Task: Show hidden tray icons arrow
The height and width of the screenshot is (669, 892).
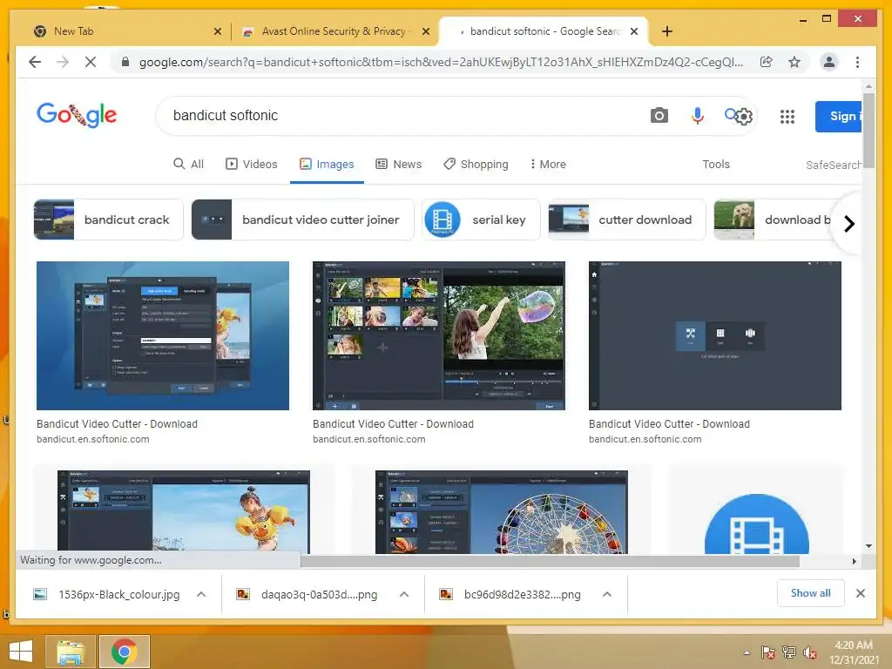Action: pos(747,652)
